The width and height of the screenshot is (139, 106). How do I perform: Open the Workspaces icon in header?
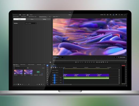105,15
